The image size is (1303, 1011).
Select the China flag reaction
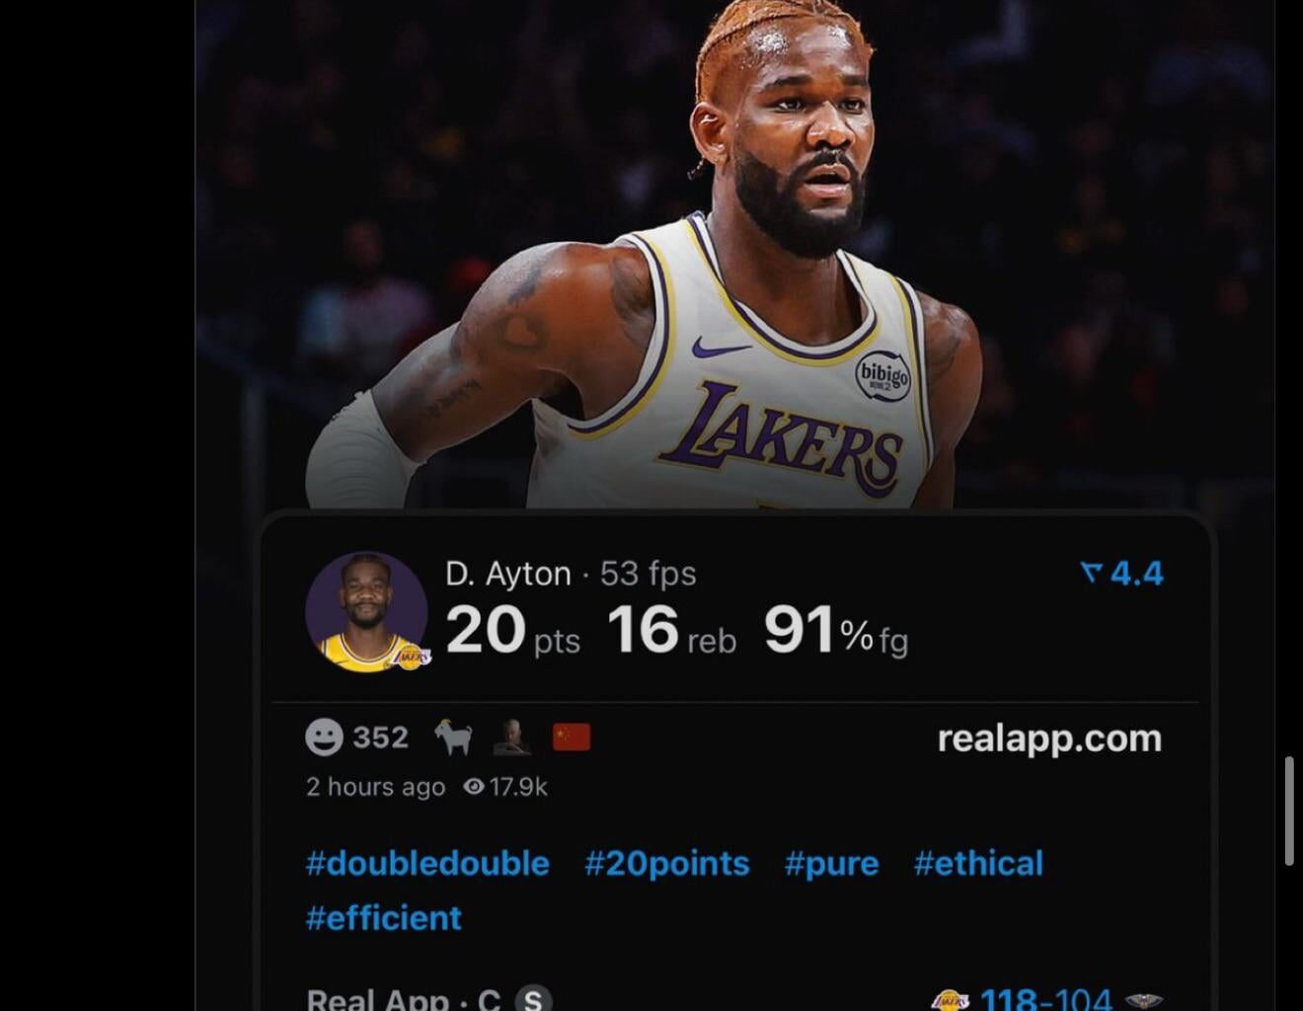coord(572,738)
